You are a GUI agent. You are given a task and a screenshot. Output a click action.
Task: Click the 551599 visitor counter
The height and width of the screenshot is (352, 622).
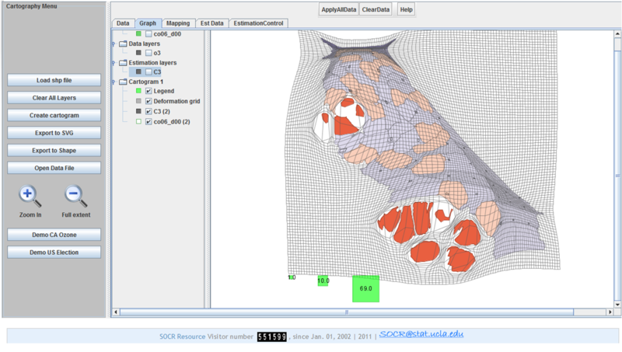click(271, 336)
